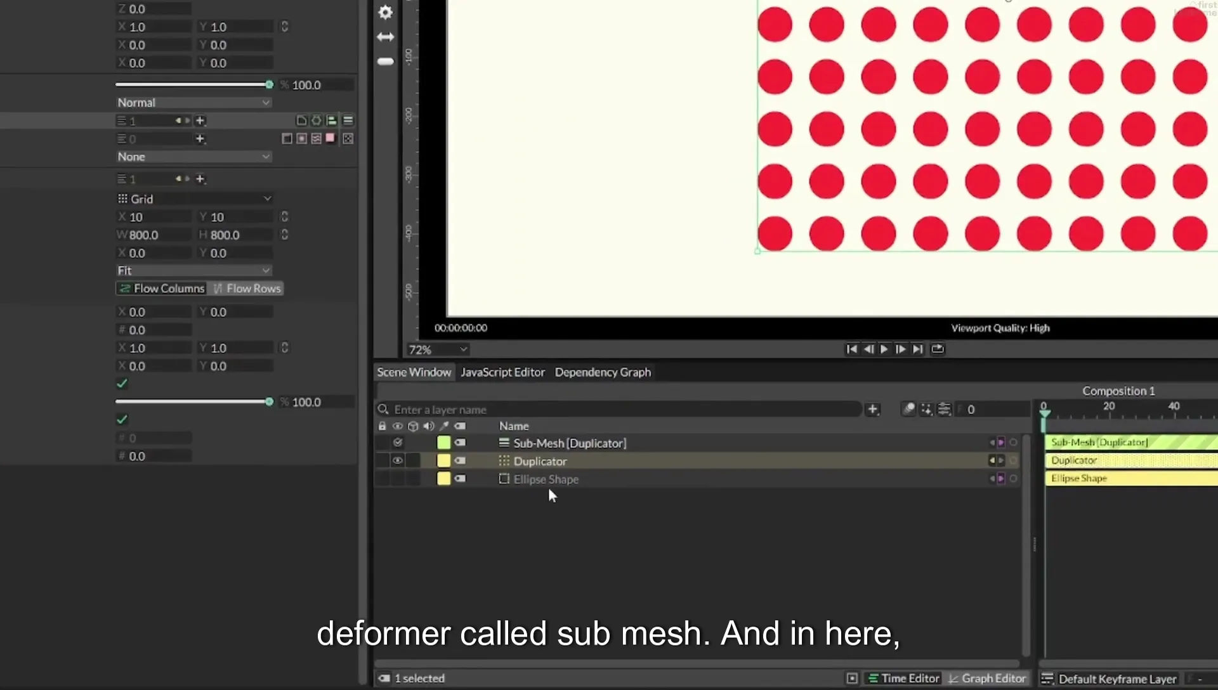
Task: Switch to Graph Editor
Action: (x=986, y=679)
